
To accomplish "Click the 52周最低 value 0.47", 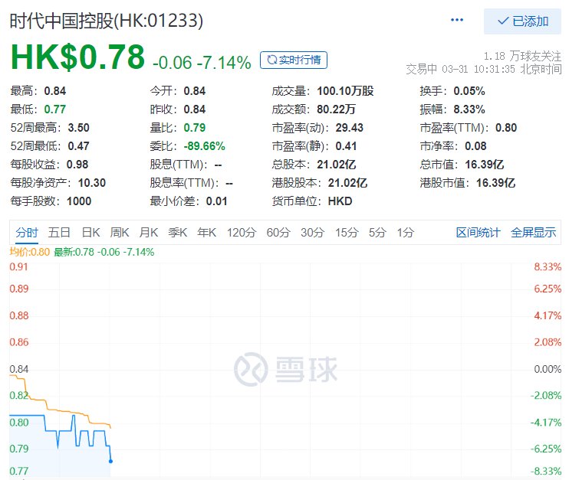I will pos(79,146).
